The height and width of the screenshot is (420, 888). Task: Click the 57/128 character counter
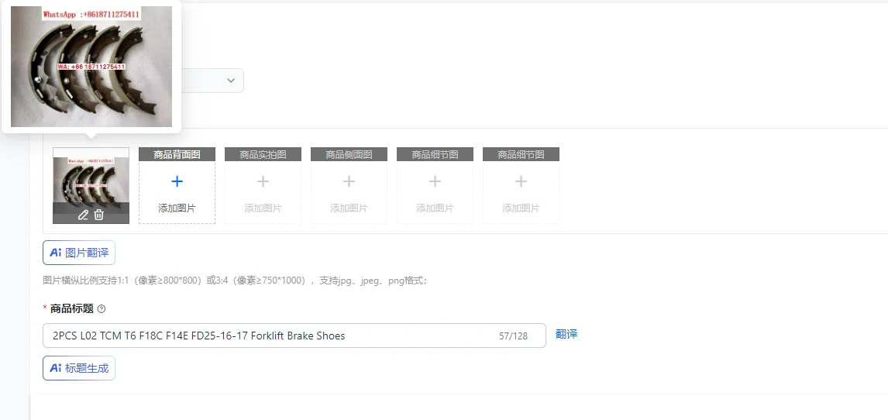click(513, 336)
